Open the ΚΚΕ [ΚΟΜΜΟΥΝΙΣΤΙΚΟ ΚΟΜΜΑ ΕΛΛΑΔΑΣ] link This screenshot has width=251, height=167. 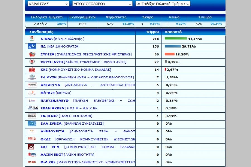76,70
